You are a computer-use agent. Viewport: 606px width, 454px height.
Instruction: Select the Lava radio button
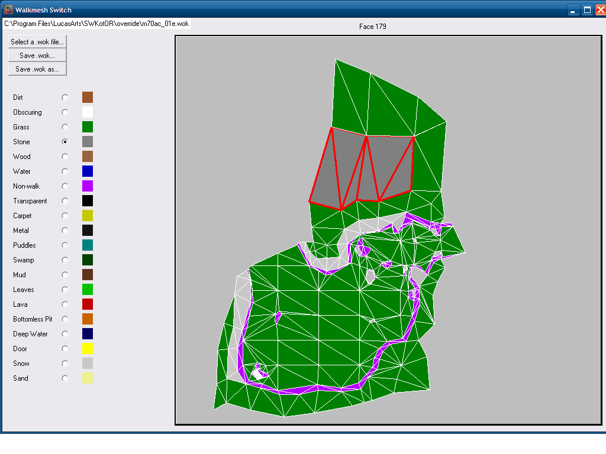pos(65,304)
